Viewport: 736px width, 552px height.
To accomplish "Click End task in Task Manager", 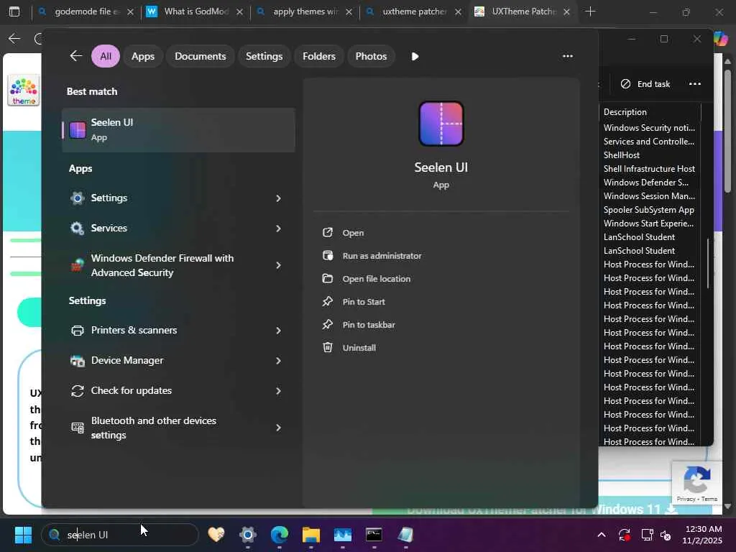I will [645, 84].
